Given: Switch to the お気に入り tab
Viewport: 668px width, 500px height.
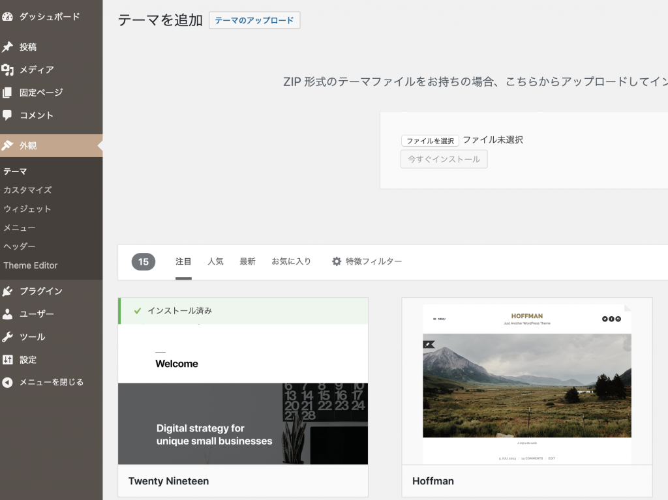Looking at the screenshot, I should [x=292, y=261].
